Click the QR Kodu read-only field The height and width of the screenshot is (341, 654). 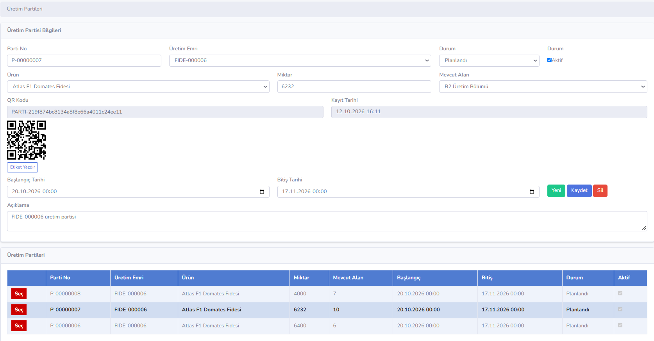coord(165,112)
